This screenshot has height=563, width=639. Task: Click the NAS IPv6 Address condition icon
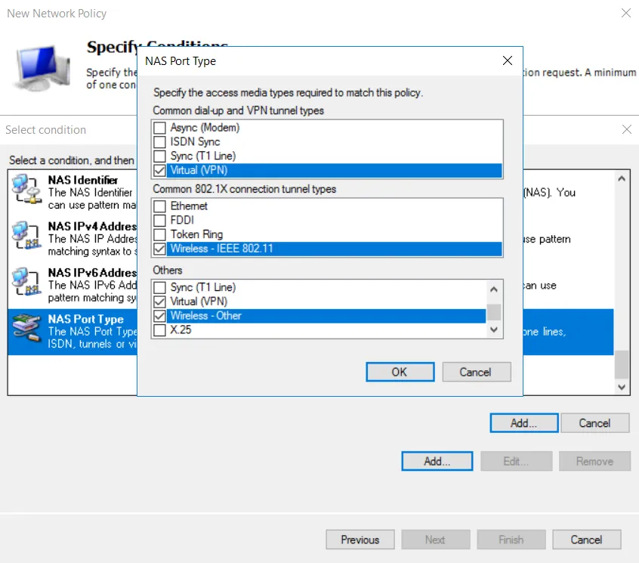click(27, 283)
